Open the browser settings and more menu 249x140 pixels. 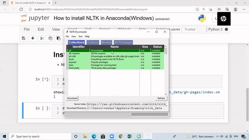pos(244,9)
